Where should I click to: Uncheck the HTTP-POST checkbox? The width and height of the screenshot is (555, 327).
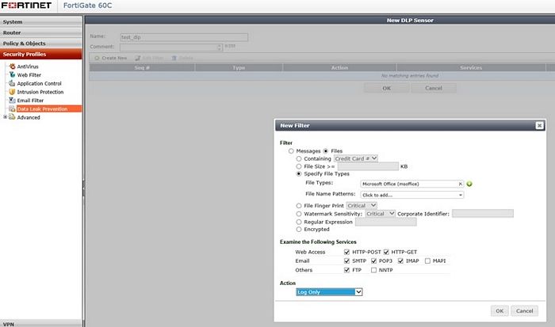pyautogui.click(x=347, y=252)
